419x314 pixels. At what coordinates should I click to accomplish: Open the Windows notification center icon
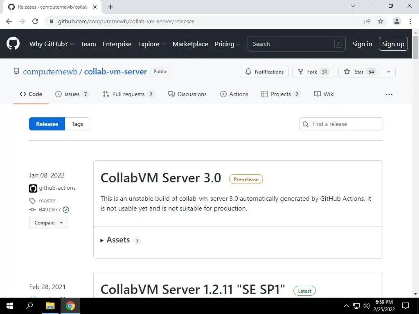(x=405, y=306)
